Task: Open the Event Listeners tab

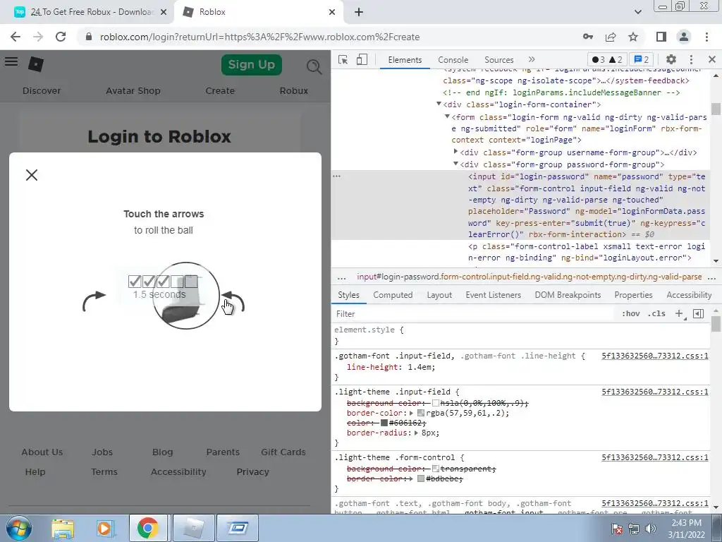Action: pyautogui.click(x=493, y=295)
